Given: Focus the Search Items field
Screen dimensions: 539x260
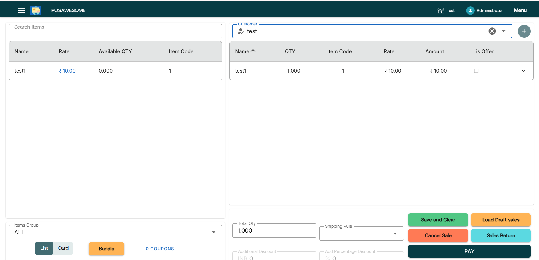Looking at the screenshot, I should pos(115,31).
